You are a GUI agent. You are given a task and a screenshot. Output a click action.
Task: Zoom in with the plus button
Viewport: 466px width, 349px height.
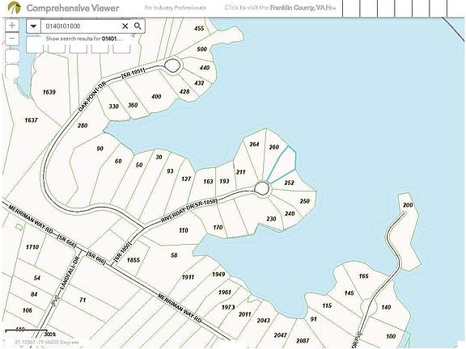[x=12, y=25]
